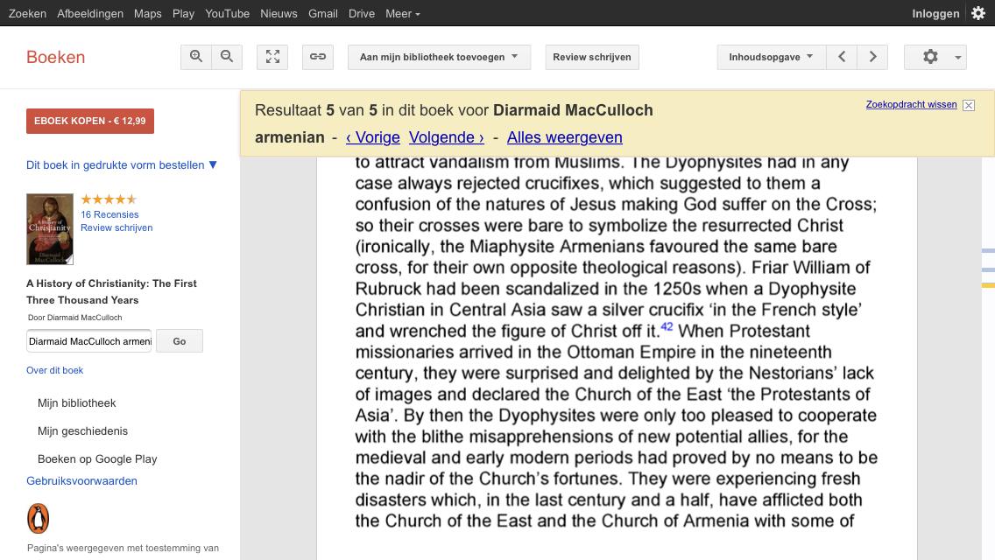Expand Dit boek in gedrukte vorm bestellen
This screenshot has height=560, width=995.
tap(122, 164)
